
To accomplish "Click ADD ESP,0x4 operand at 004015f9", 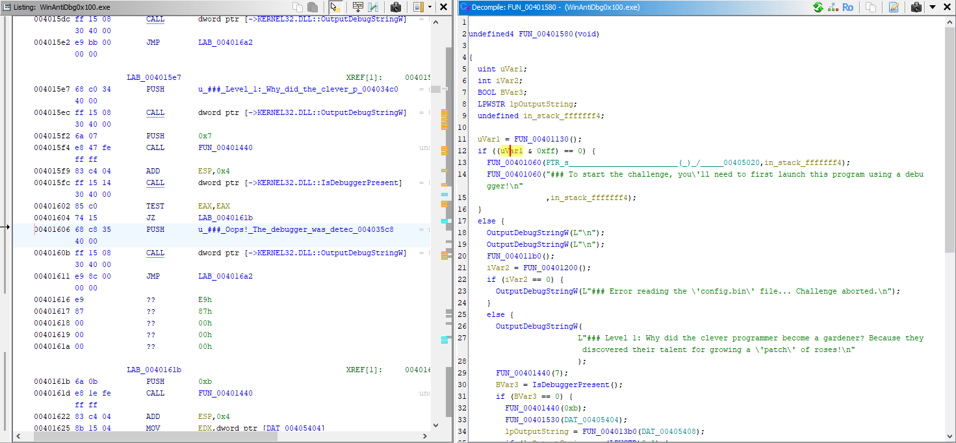I will coord(216,171).
